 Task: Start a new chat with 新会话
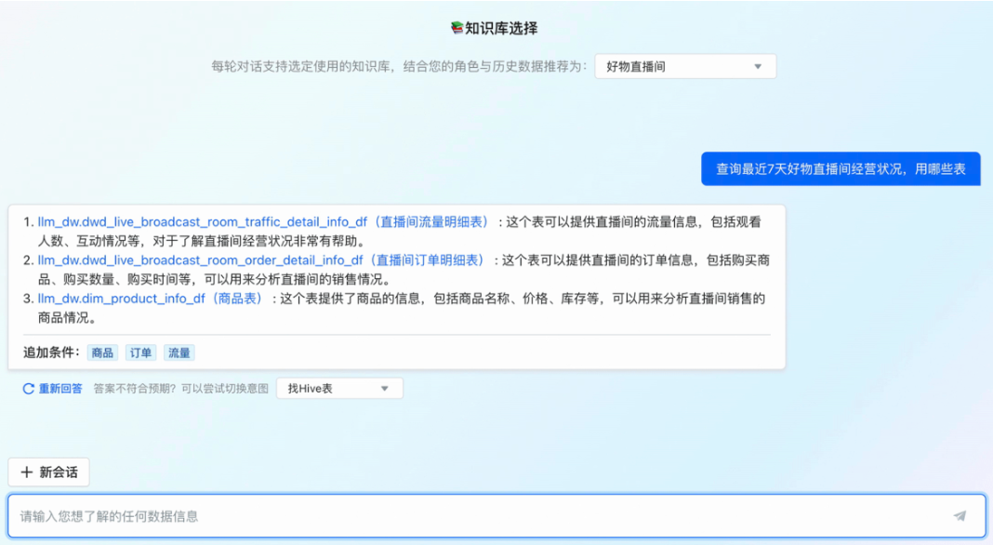point(48,472)
